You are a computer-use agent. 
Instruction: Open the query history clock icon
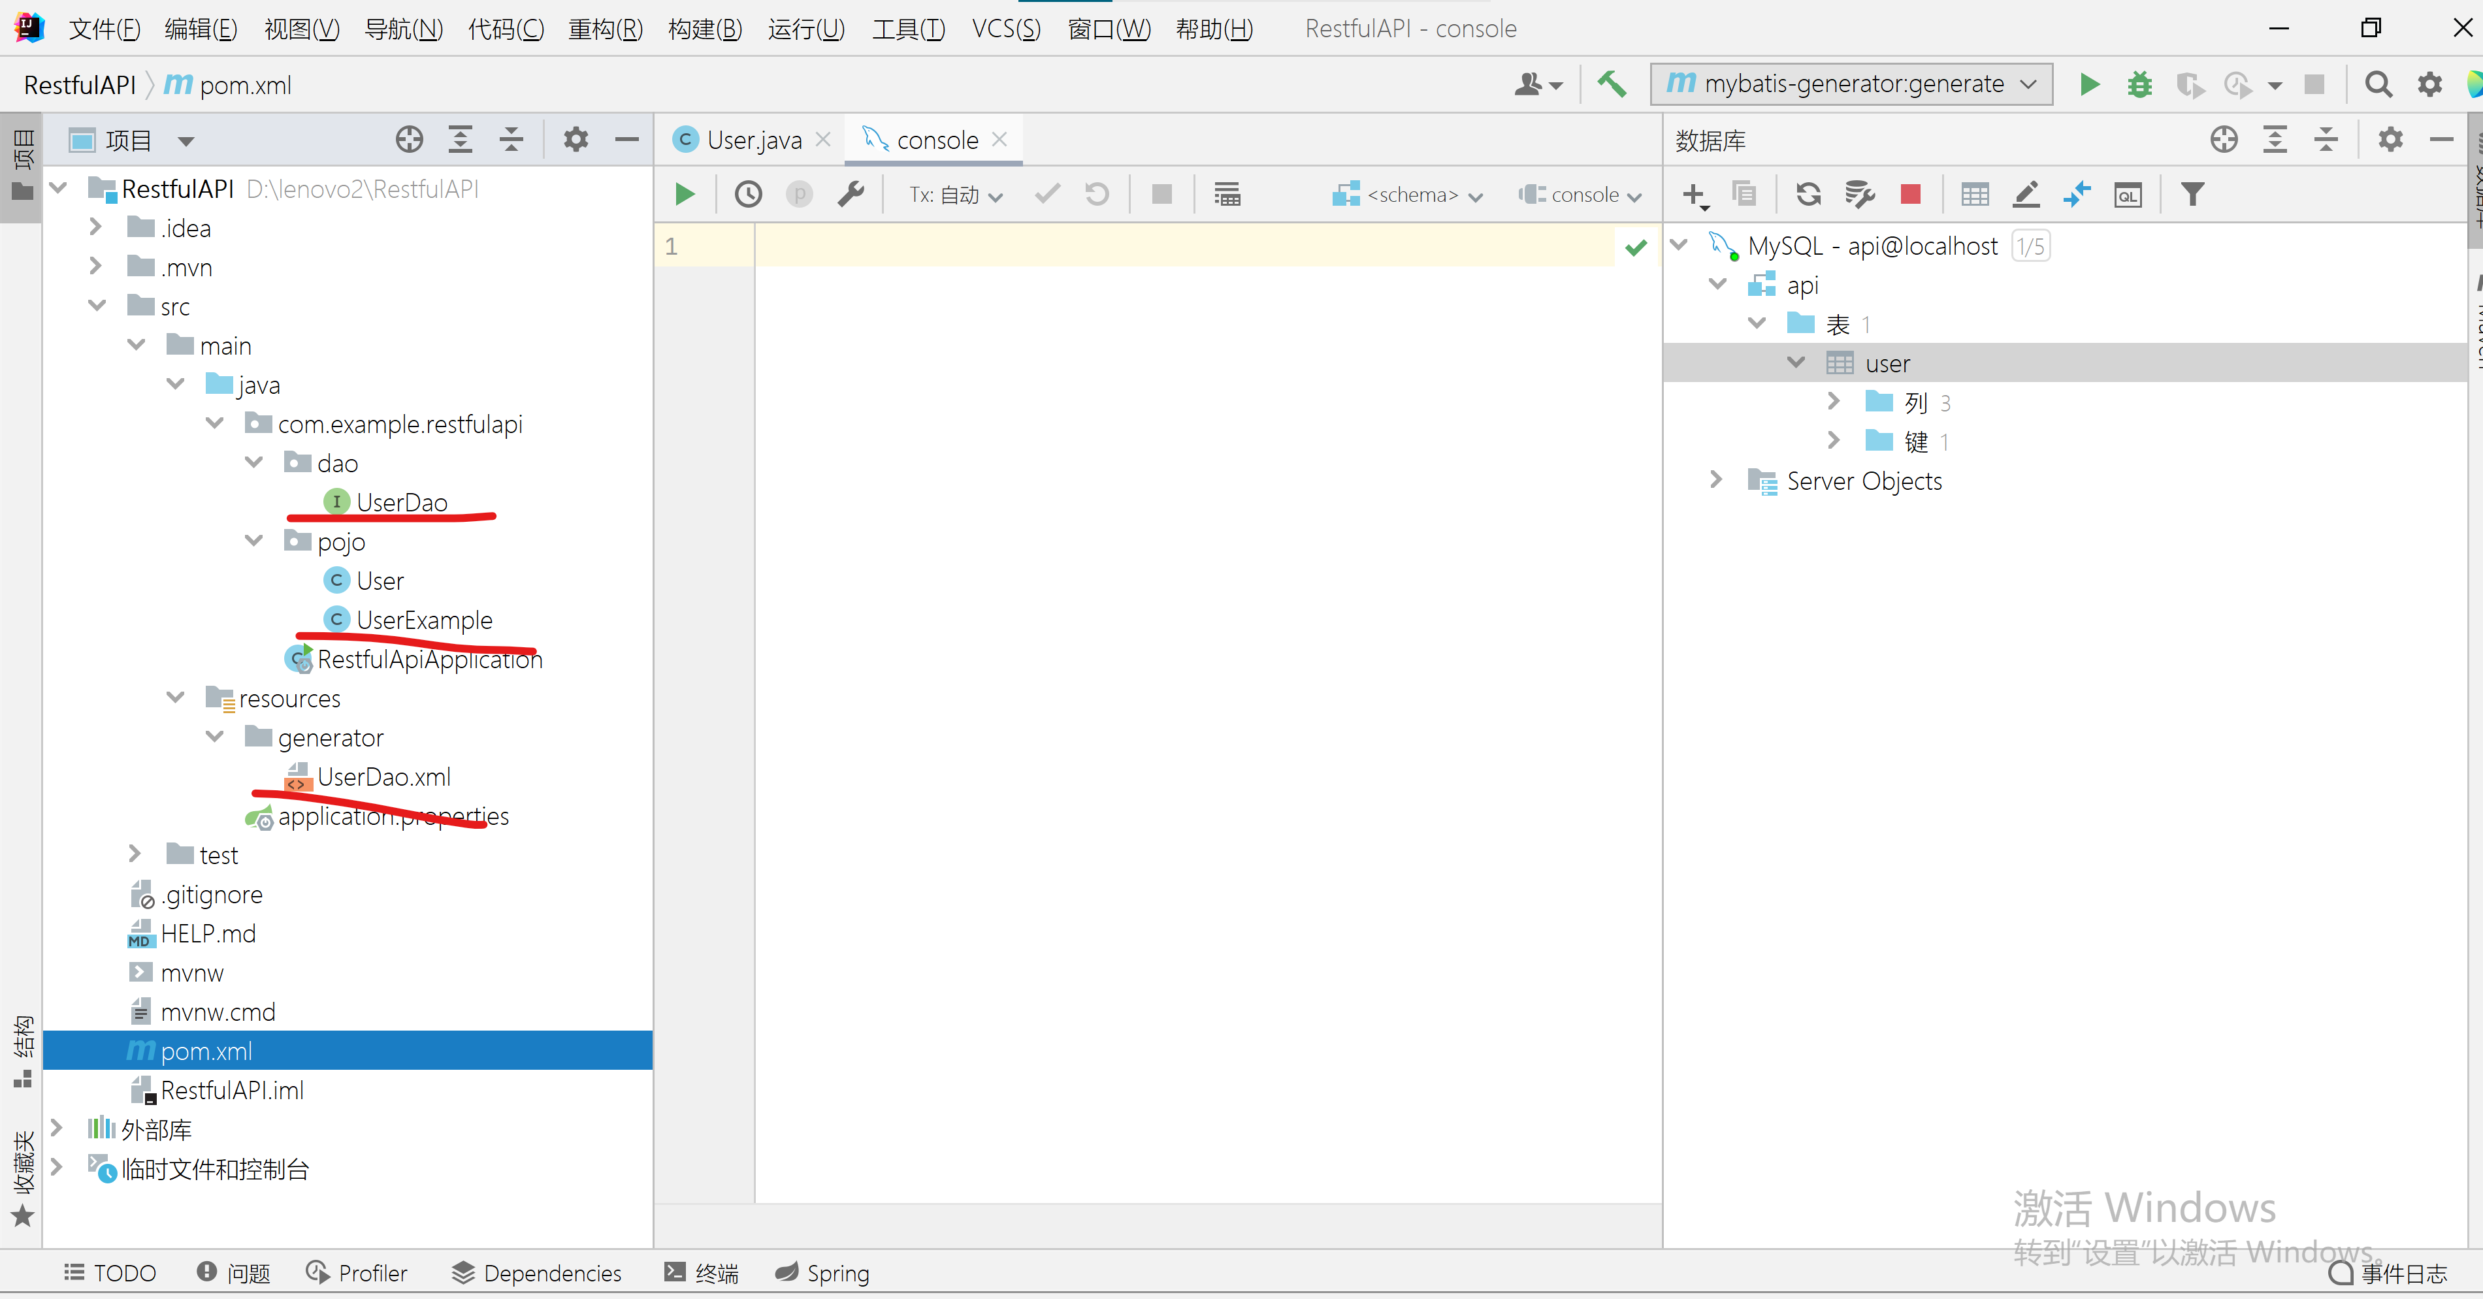click(x=748, y=195)
